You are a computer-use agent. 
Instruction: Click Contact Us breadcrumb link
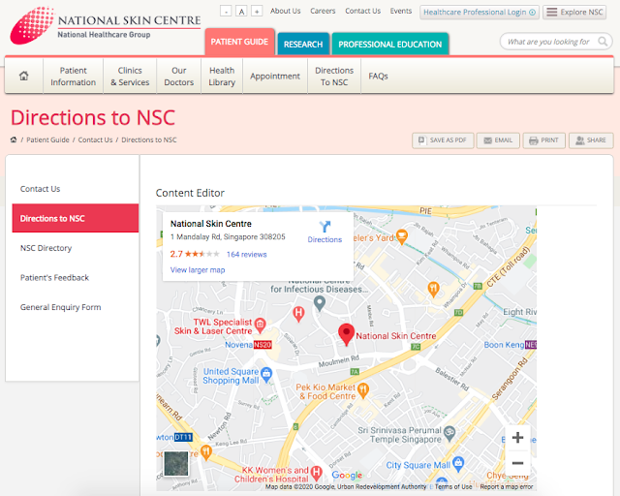(95, 139)
